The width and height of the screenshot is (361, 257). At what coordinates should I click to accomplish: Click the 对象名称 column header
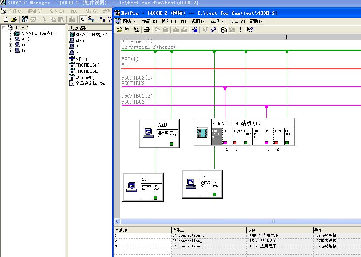click(x=90, y=28)
